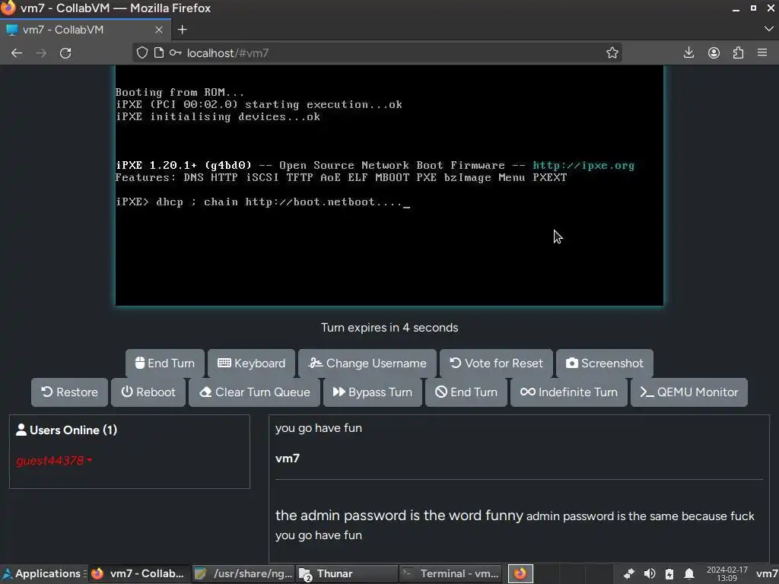Screen dimensions: 779x584
Task: Minimize the Firefox window
Action: pos(736,8)
